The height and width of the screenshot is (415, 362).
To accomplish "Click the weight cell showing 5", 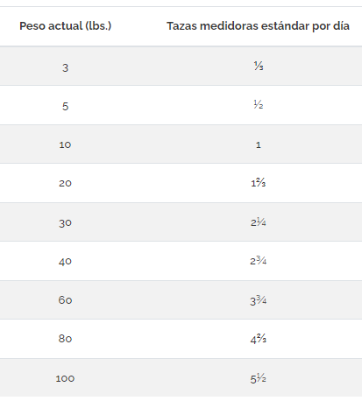I will 65,106.
